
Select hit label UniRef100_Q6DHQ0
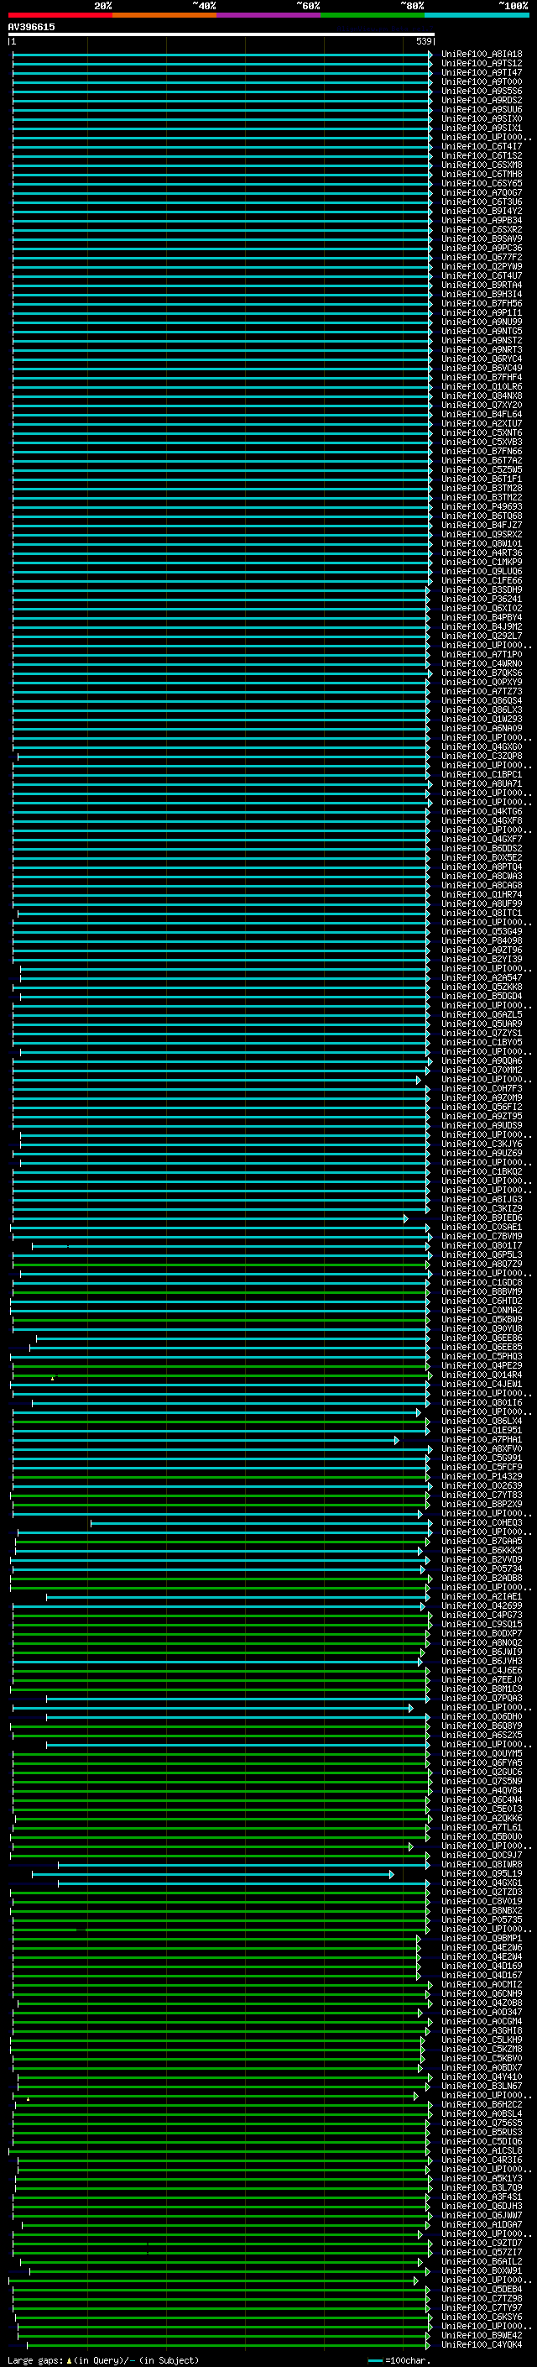(x=481, y=1716)
